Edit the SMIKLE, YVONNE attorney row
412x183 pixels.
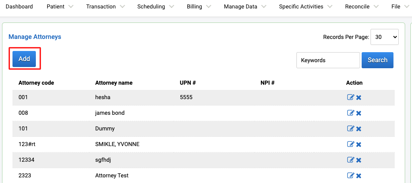[x=350, y=144]
